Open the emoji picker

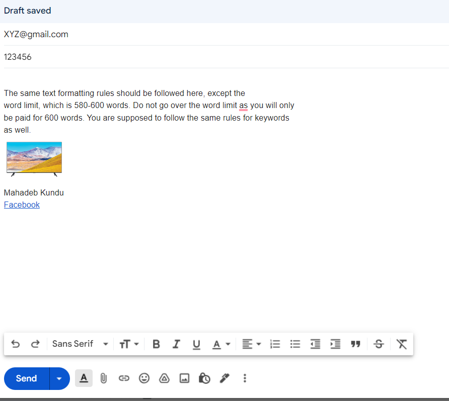[144, 378]
